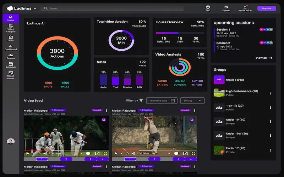The image size is (284, 177).
Task: Click the Create a group plus button
Action: click(219, 80)
